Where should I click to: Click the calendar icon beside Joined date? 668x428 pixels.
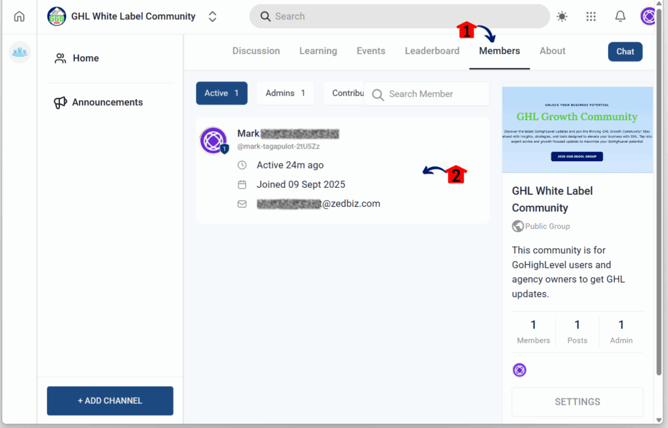point(242,185)
